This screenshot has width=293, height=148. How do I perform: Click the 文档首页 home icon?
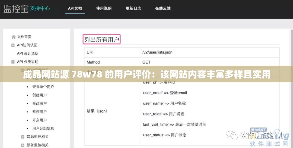(x=14, y=37)
